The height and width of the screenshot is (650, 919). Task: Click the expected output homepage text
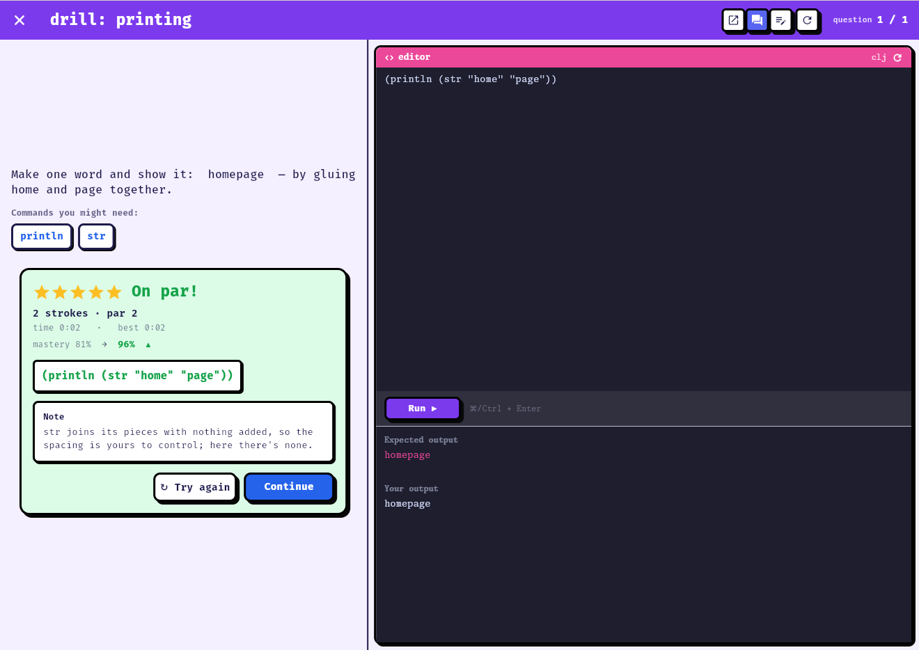coord(407,455)
